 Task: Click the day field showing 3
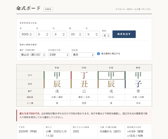click(x=60, y=34)
